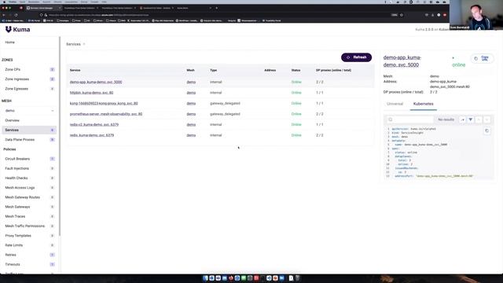Switch to the Grafana dashboard browser tab
This screenshot has width=503, height=283.
[156, 8]
